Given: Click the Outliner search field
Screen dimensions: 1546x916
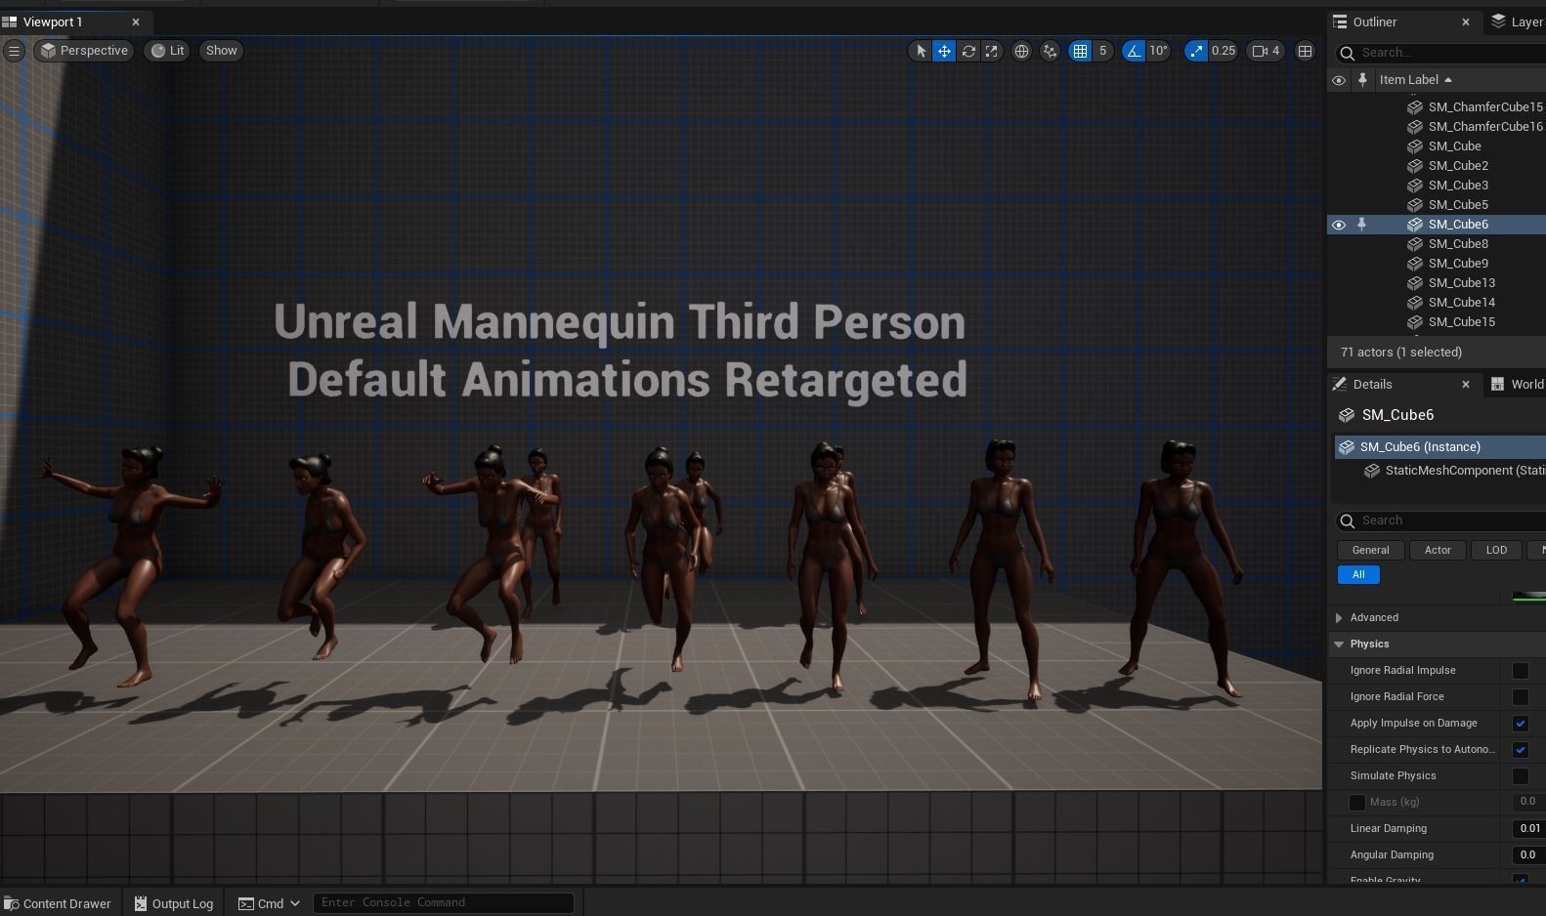Looking at the screenshot, I should click(x=1441, y=53).
